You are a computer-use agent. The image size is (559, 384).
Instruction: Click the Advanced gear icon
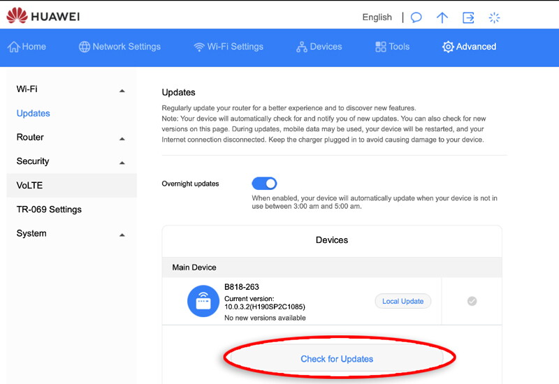click(x=448, y=47)
